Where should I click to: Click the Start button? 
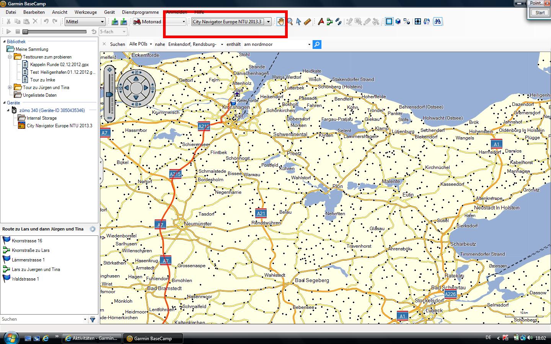pyautogui.click(x=540, y=13)
